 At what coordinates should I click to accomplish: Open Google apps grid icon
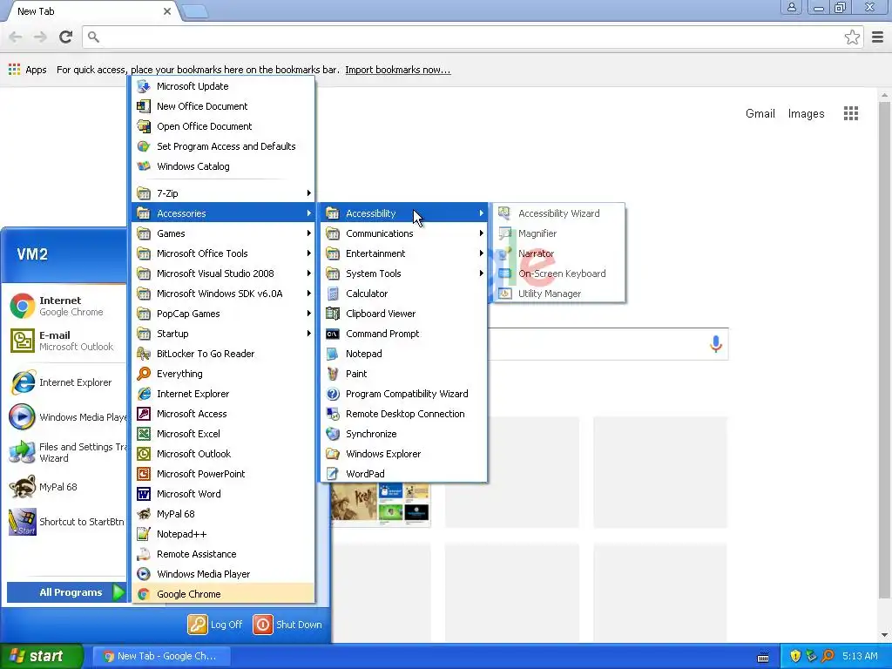click(851, 114)
